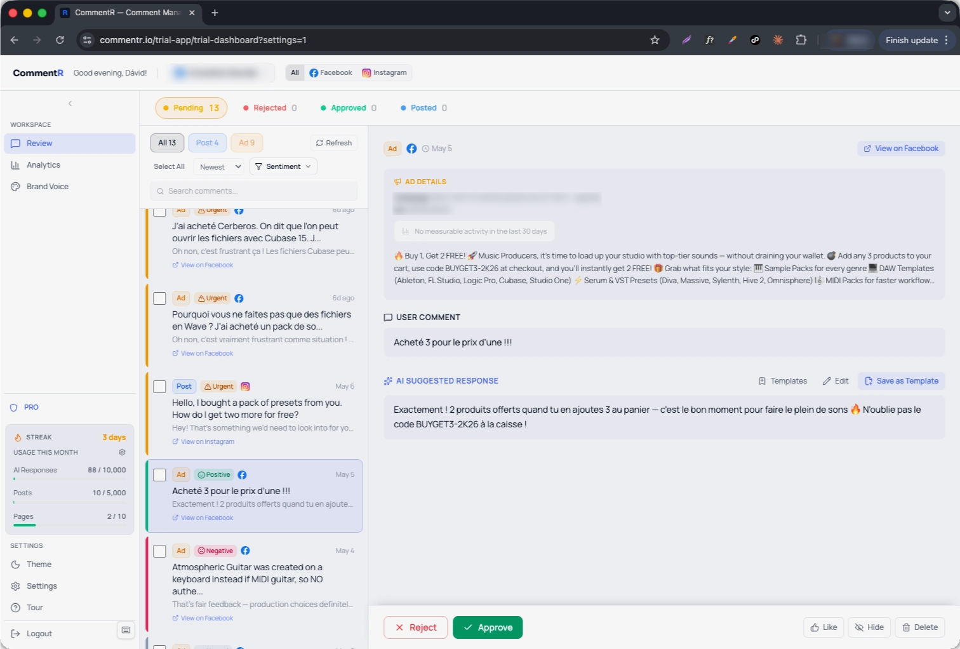Check the Pourquoi vous ne faites comment checkbox

[160, 298]
